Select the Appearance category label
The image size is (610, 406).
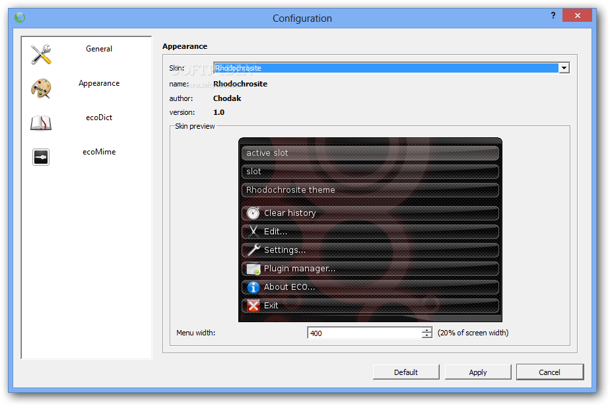tap(99, 83)
